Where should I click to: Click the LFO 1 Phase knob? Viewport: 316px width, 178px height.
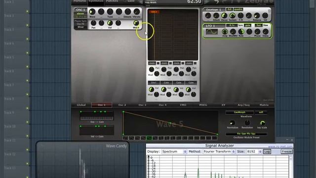[257, 32]
